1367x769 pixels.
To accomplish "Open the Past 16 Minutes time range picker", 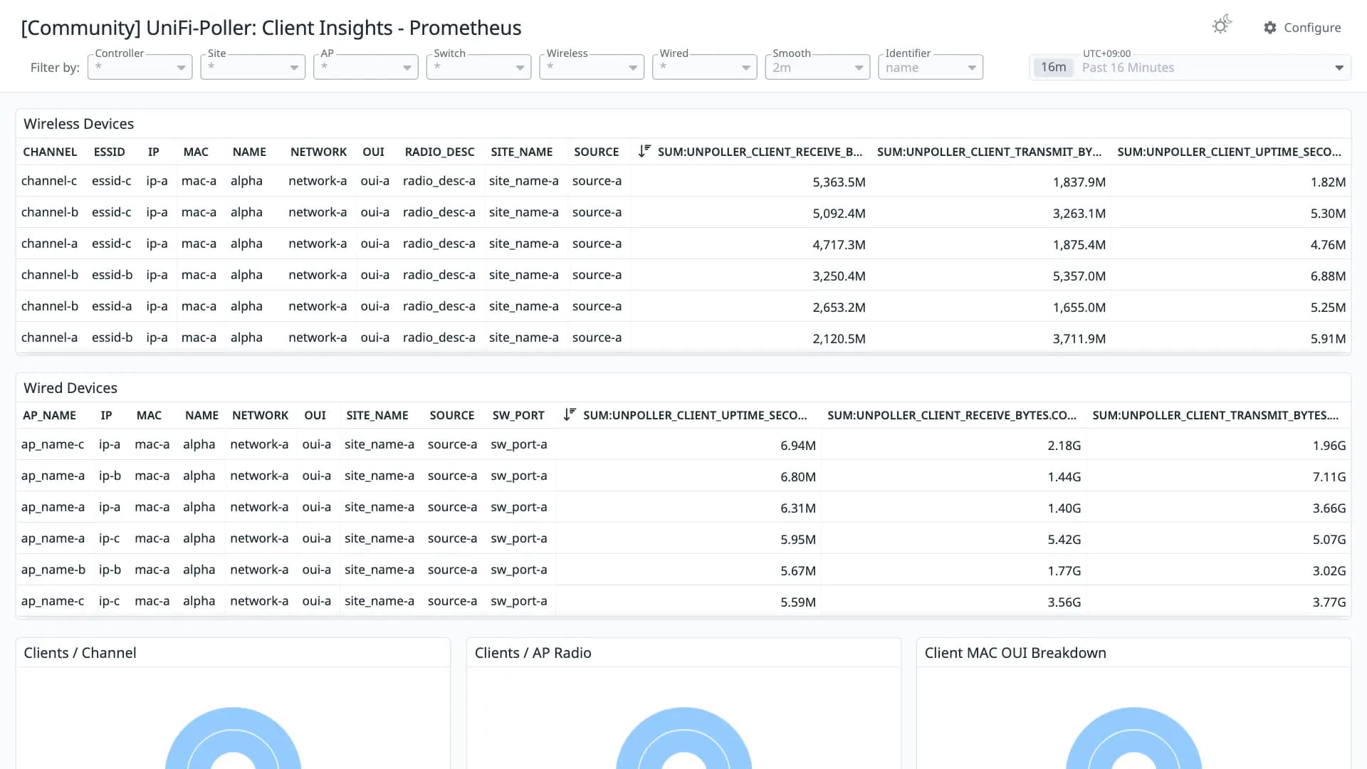I will (1190, 68).
